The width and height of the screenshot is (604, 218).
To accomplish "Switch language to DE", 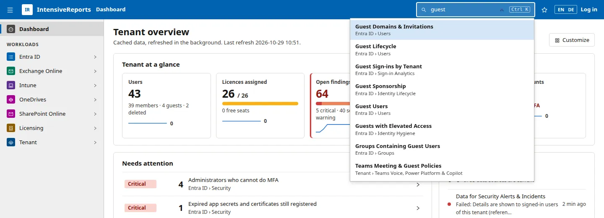I will pyautogui.click(x=571, y=10).
